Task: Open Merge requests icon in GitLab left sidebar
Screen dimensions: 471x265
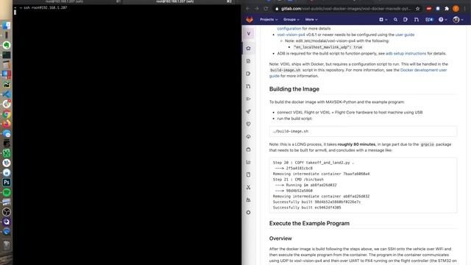Action: point(249,86)
